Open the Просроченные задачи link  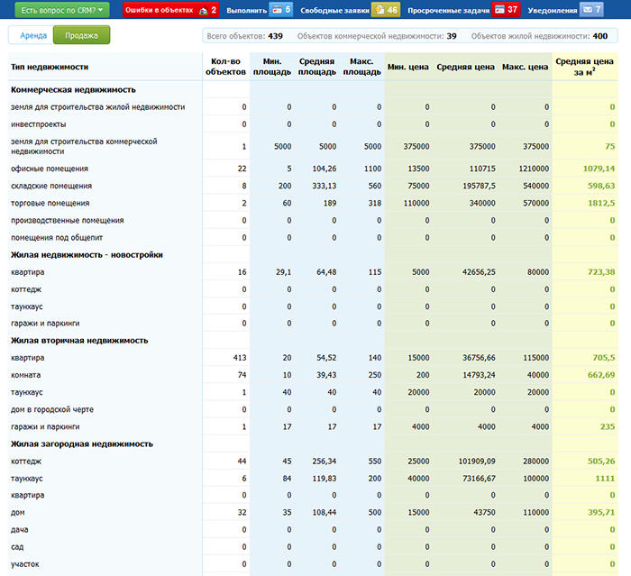tap(448, 11)
